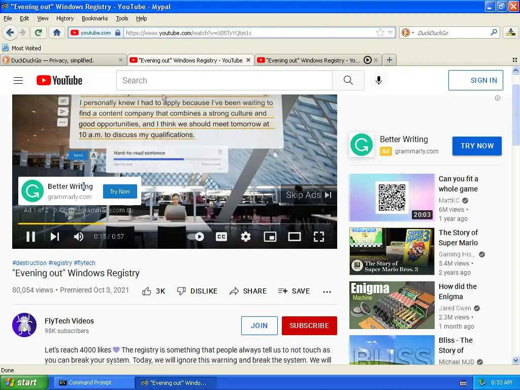Close the active Evening out YouTube tab
Image resolution: width=520 pixels, height=390 pixels.
(x=248, y=60)
